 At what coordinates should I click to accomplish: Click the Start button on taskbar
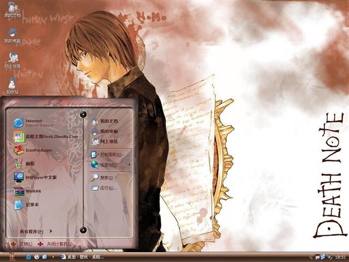[12, 257]
